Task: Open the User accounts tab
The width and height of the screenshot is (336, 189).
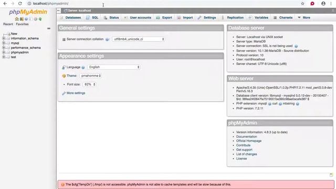Action: (138, 17)
